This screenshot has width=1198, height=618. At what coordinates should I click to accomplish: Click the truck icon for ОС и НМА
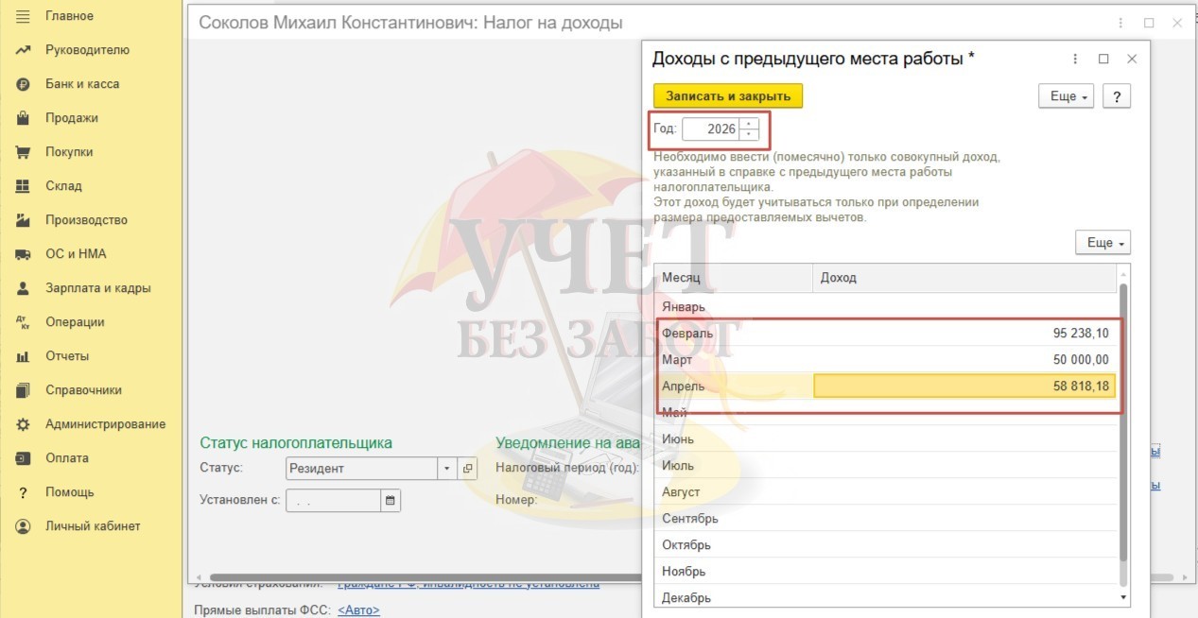point(24,254)
